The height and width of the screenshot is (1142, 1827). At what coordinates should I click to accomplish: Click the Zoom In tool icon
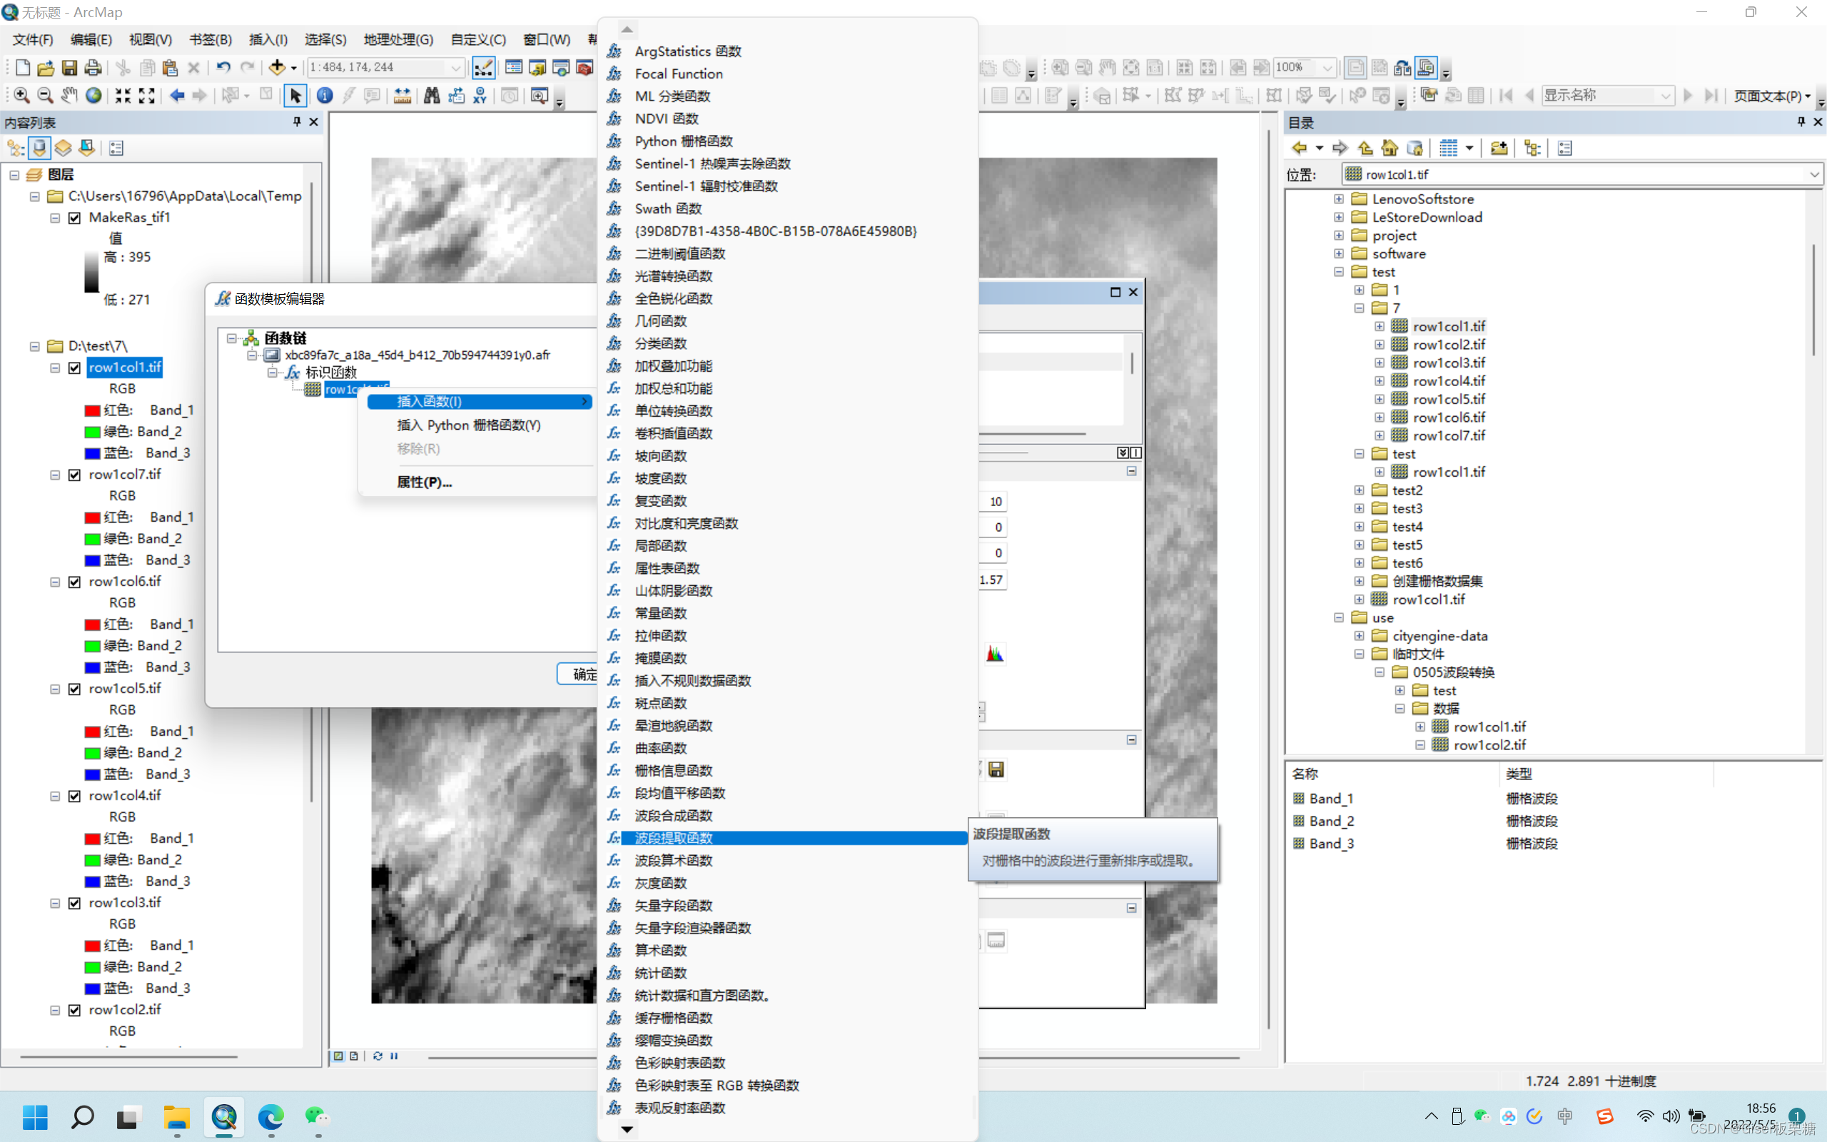[21, 95]
